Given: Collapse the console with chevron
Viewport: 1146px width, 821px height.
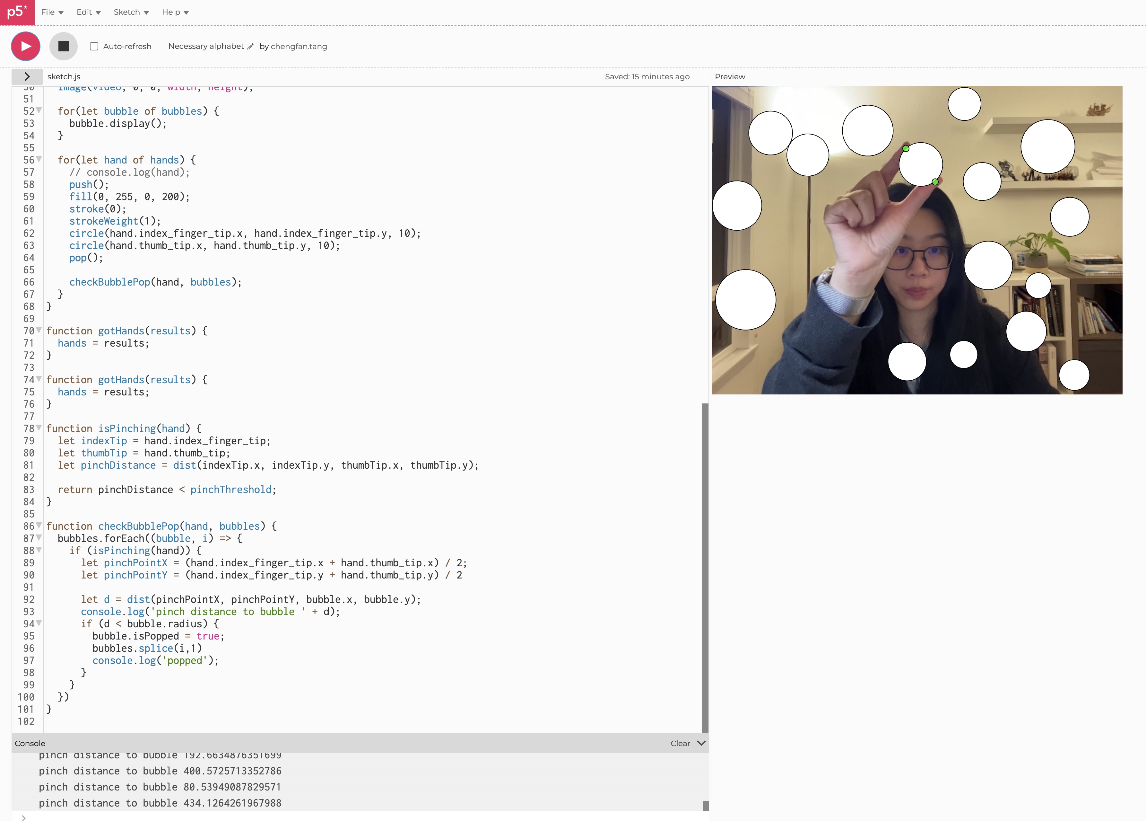Looking at the screenshot, I should pos(701,743).
